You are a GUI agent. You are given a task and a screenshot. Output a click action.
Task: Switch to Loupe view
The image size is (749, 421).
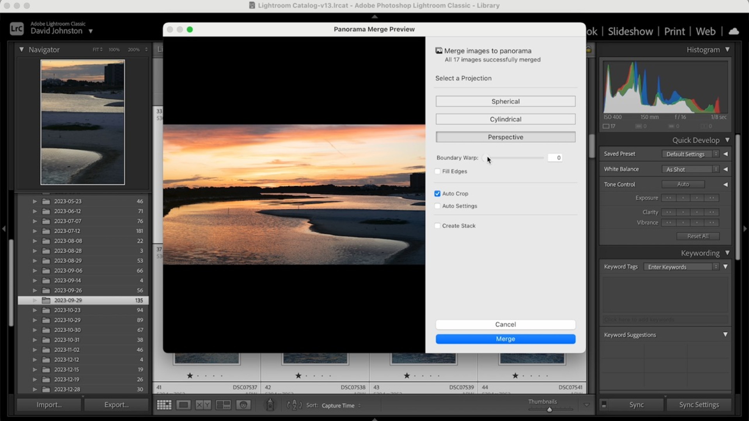point(183,405)
